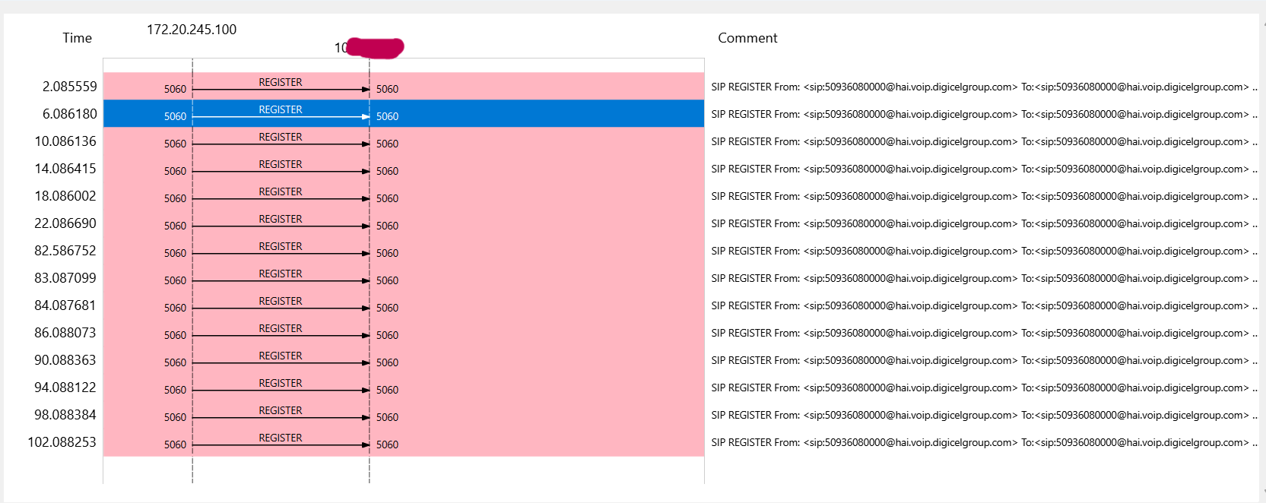The width and height of the screenshot is (1266, 503).
Task: Click the REGISTER label in the 2.085559 row
Action: coord(281,82)
